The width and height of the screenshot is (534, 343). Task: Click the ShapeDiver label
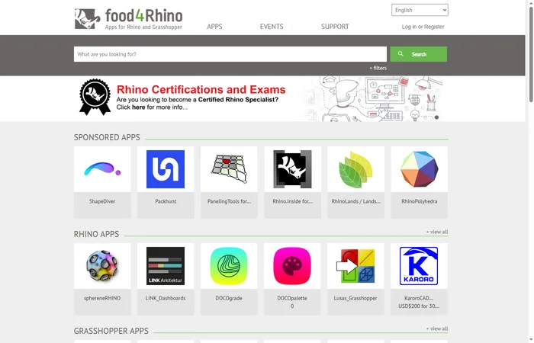102,201
